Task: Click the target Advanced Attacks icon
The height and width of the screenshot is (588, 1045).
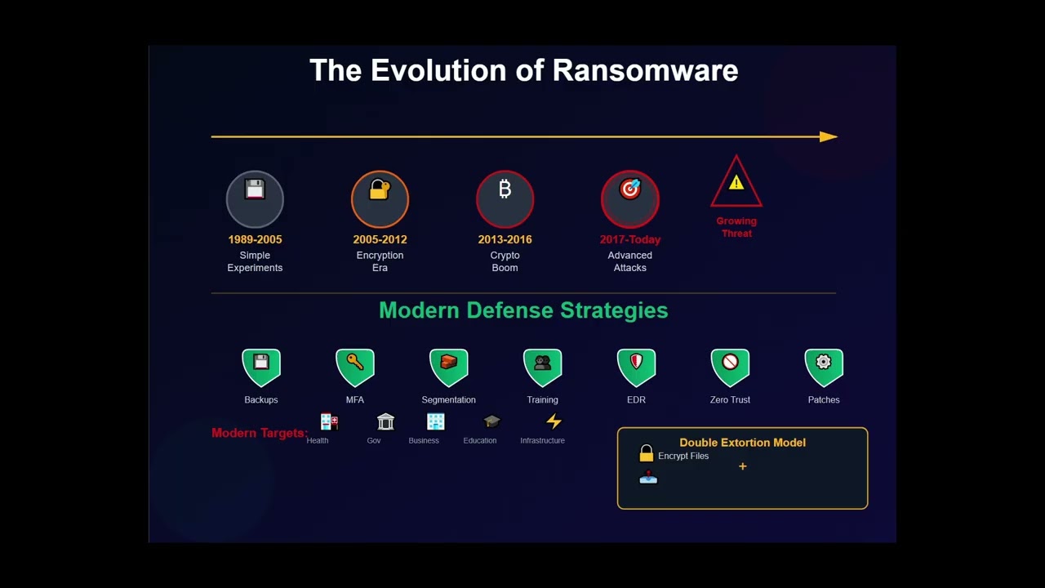Action: pyautogui.click(x=629, y=198)
